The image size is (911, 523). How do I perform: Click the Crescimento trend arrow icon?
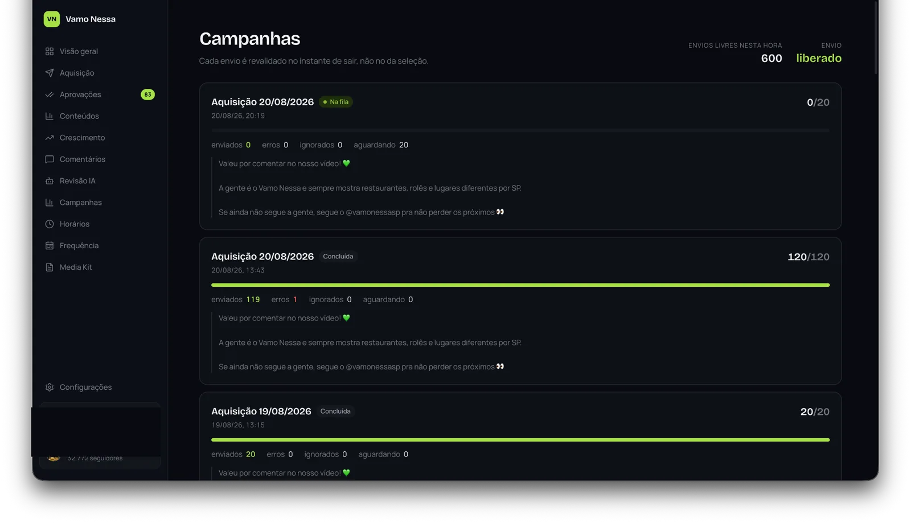click(50, 138)
